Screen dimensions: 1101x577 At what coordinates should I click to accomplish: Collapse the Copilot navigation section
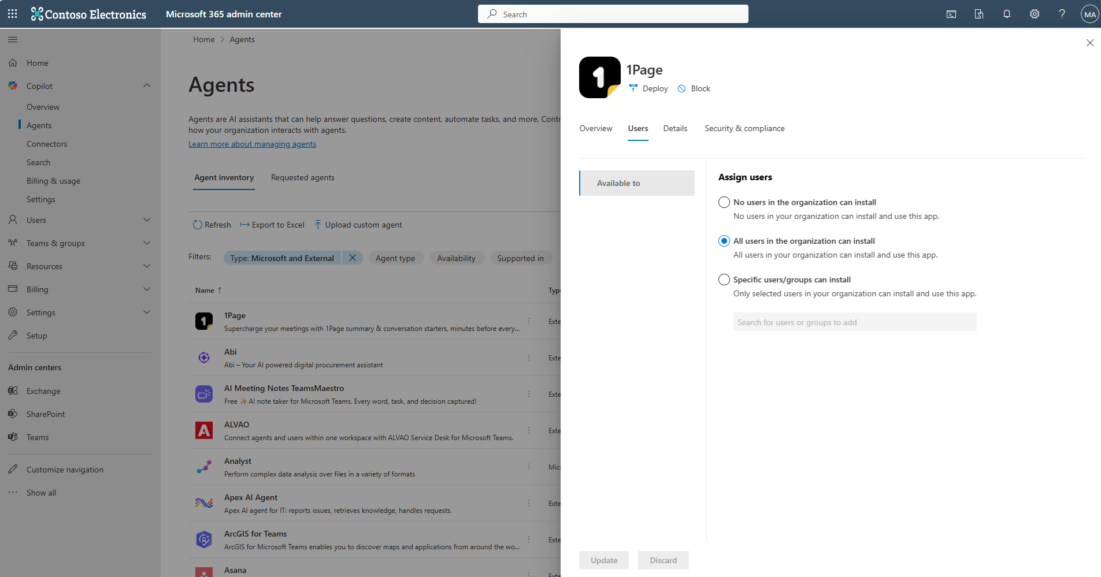click(x=147, y=85)
